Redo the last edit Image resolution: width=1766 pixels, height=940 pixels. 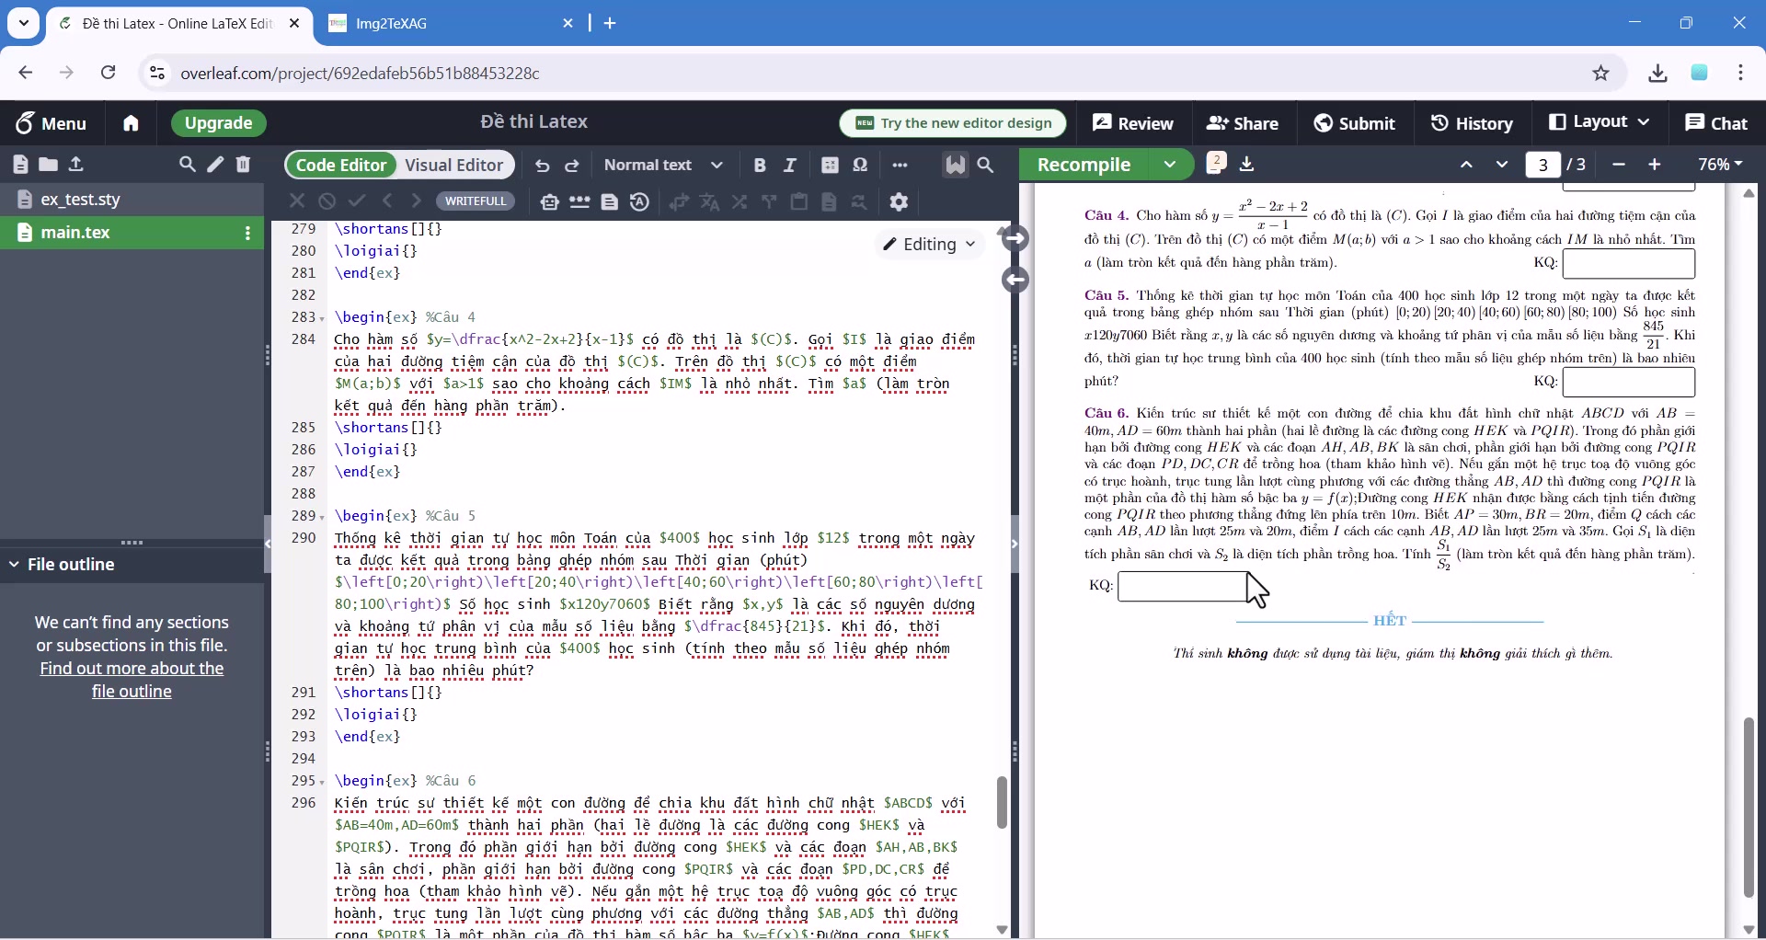(572, 166)
